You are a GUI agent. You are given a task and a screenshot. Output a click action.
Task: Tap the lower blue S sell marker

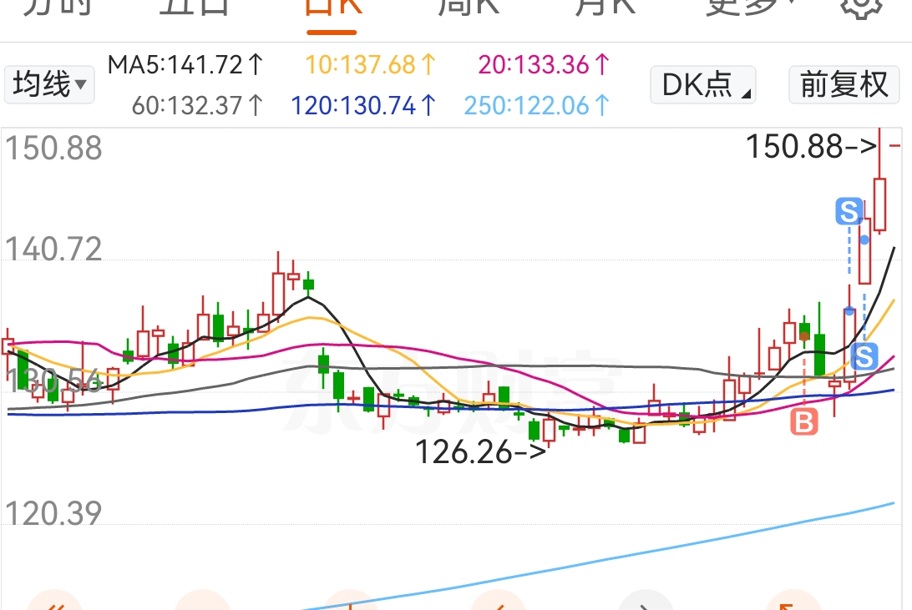point(864,356)
